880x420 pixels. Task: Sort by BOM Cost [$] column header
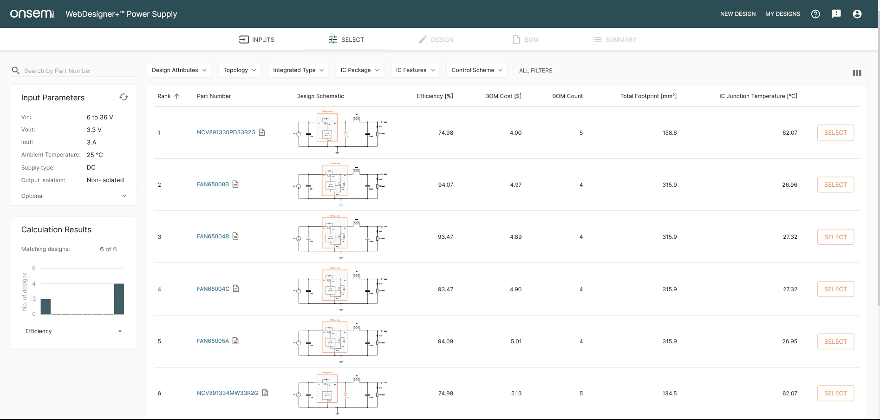503,96
